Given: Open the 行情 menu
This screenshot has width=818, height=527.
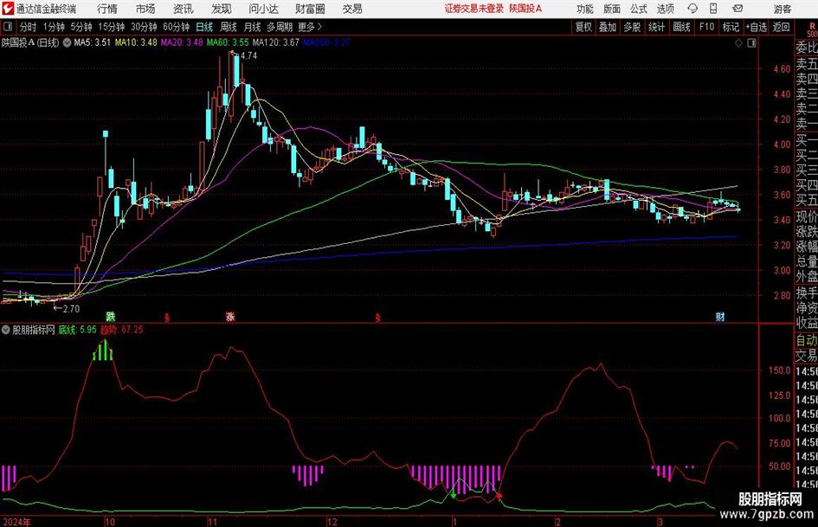Looking at the screenshot, I should (x=107, y=9).
